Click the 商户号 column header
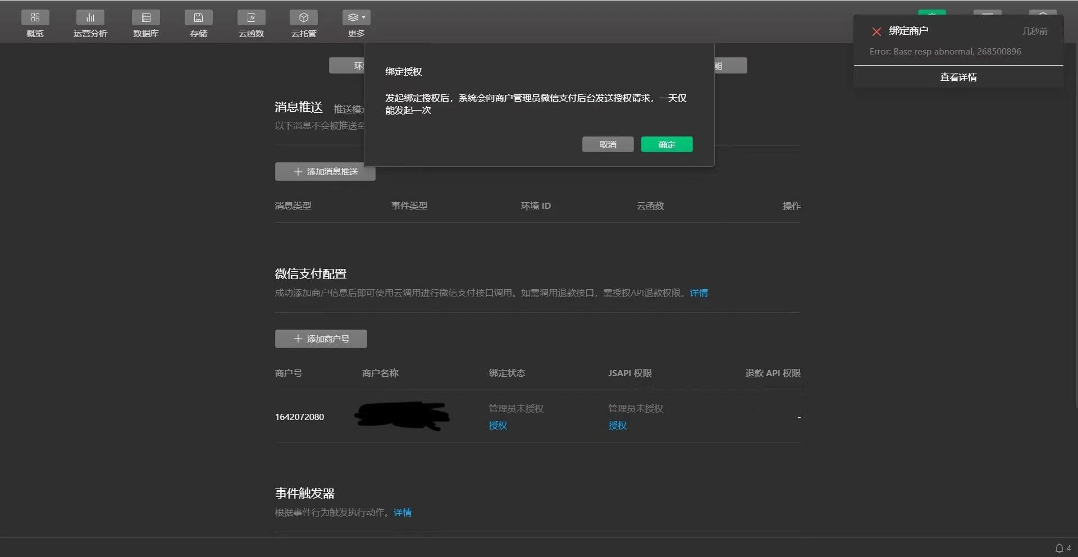 (x=289, y=373)
